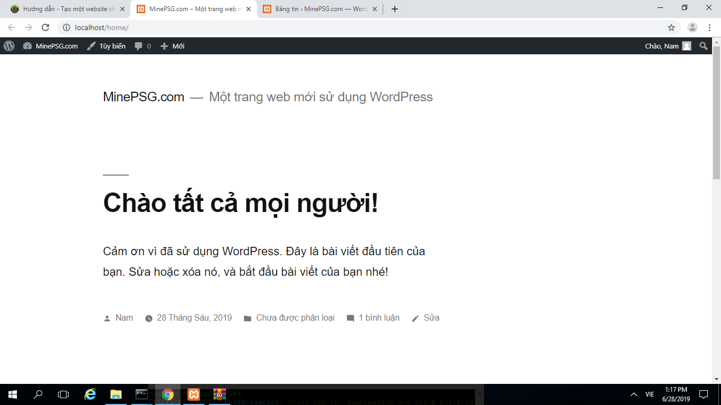Click the scrollbar up arrow
The width and height of the screenshot is (721, 405).
click(716, 42)
